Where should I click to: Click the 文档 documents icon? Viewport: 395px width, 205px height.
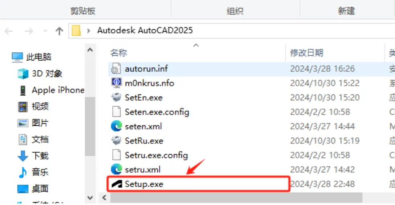pyautogui.click(x=22, y=139)
